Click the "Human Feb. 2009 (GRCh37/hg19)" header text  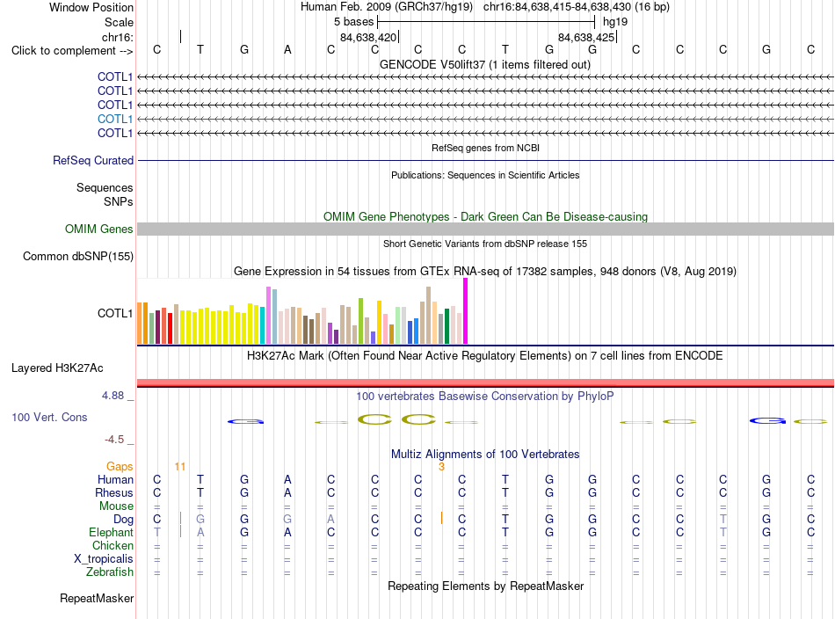[387, 7]
